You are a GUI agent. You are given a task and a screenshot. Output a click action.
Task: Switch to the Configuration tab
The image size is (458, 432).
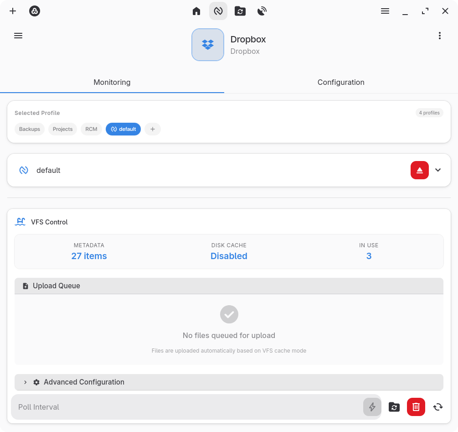[341, 83]
